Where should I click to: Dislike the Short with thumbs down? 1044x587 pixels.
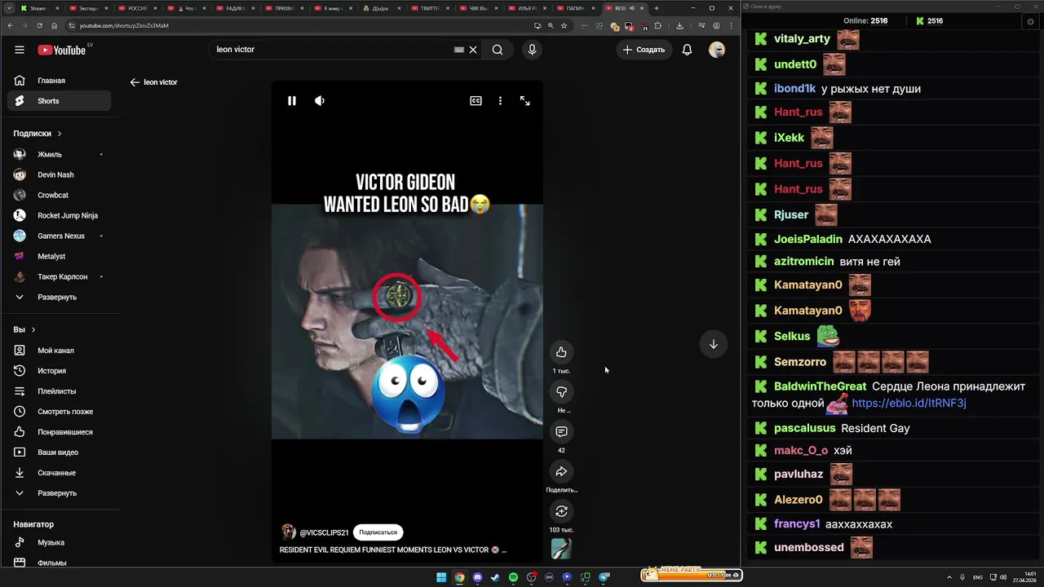click(x=561, y=392)
